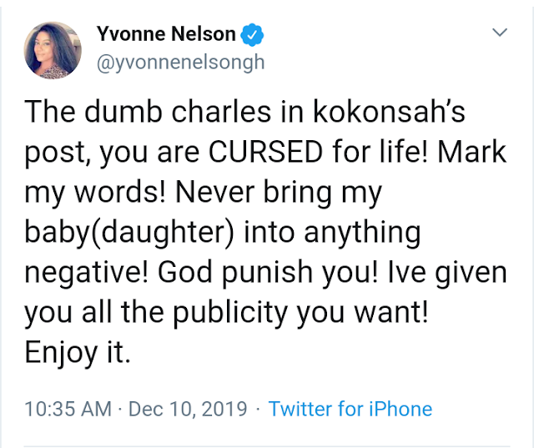This screenshot has height=448, width=534.
Task: Click the phrase "Never bring my"
Action: click(x=279, y=193)
